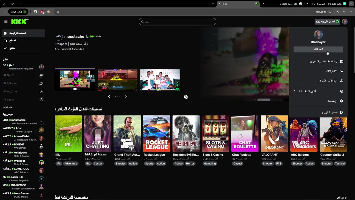Image resolution: width=355 pixels, height=200 pixels.
Task: Expand show more followed channels
Action: [x=8, y=107]
